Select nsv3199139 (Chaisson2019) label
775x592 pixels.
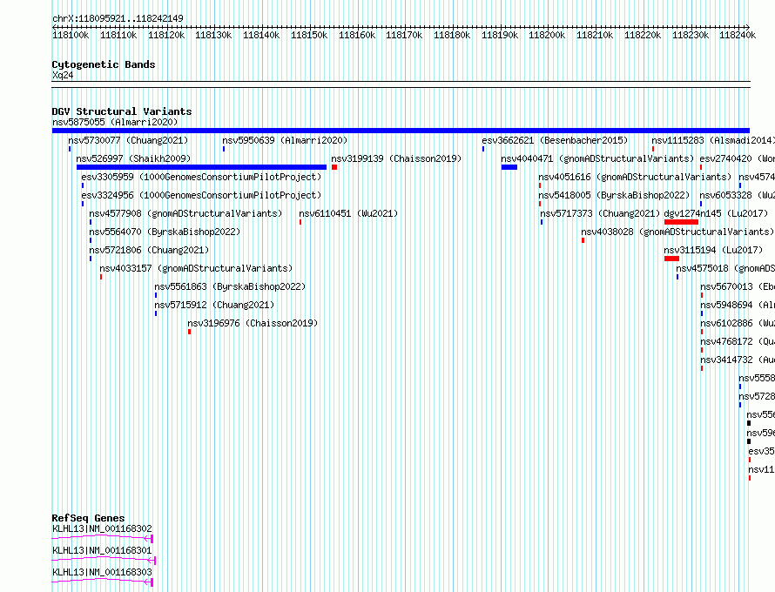coord(396,158)
